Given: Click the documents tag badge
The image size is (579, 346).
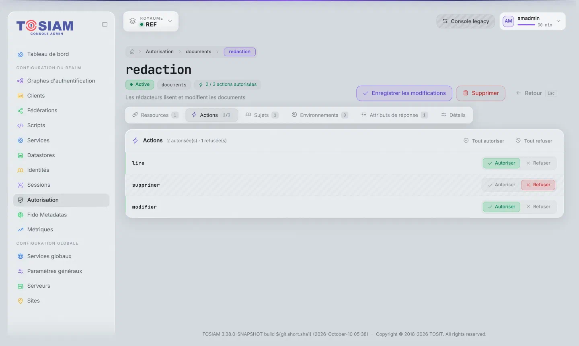Looking at the screenshot, I should pyautogui.click(x=174, y=84).
